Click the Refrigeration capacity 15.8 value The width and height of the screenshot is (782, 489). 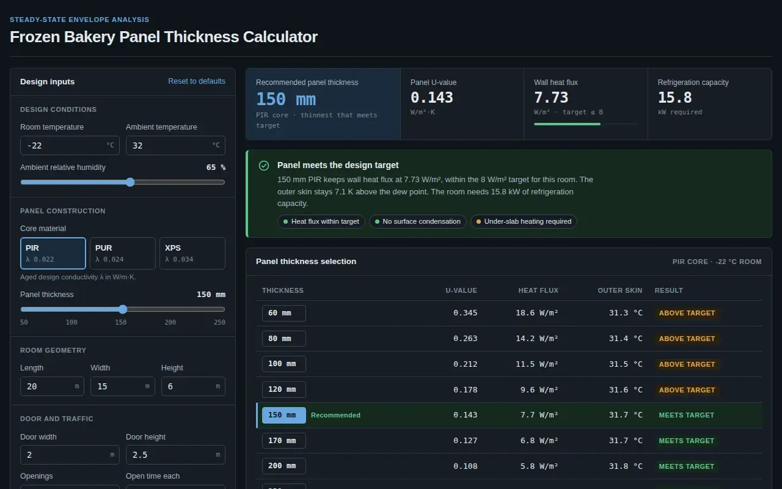point(675,98)
